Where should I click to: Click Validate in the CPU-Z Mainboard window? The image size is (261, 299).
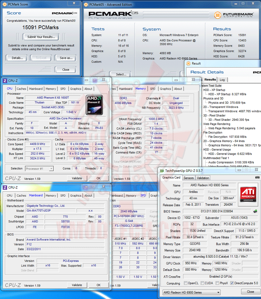click(x=77, y=285)
